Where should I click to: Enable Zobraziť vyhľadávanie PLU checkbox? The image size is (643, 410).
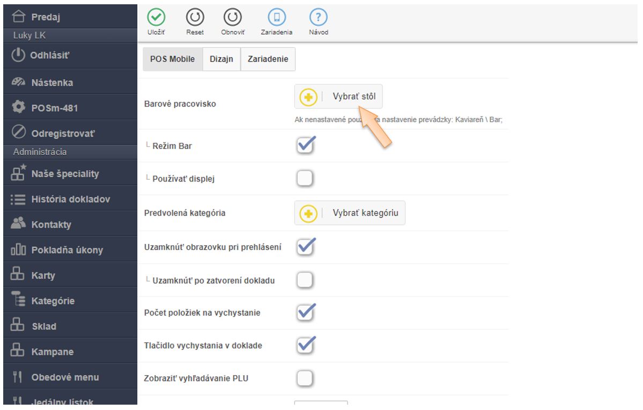coord(305,379)
